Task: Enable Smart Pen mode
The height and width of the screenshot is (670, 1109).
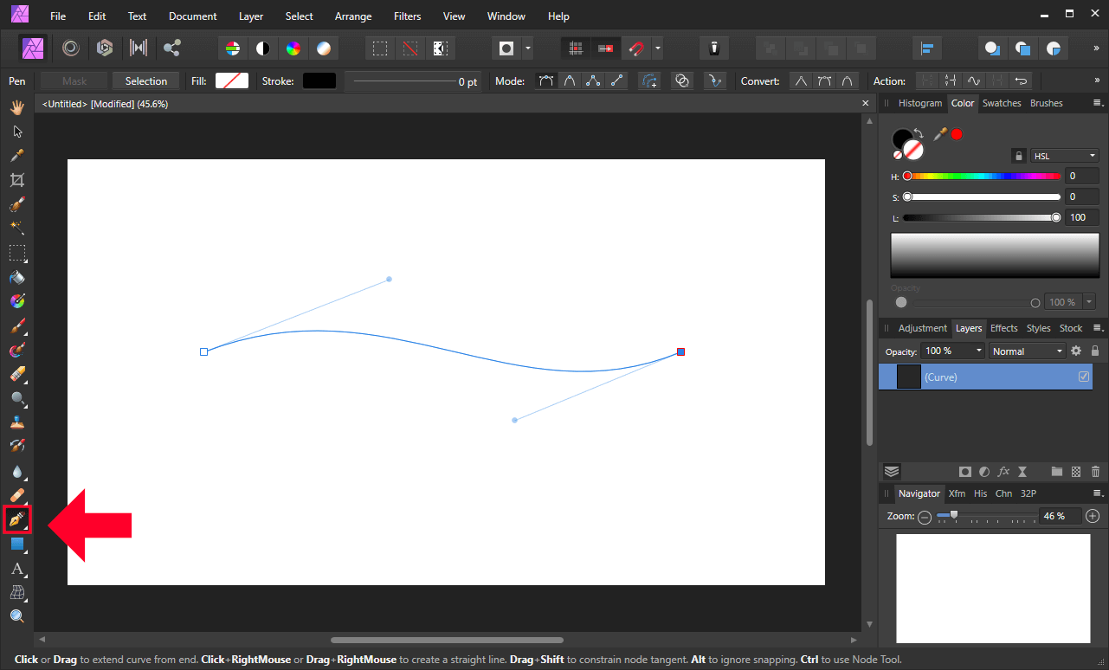Action: [570, 81]
